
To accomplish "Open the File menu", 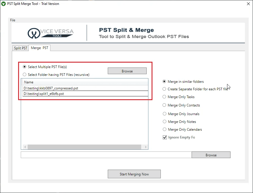I will (13, 20).
